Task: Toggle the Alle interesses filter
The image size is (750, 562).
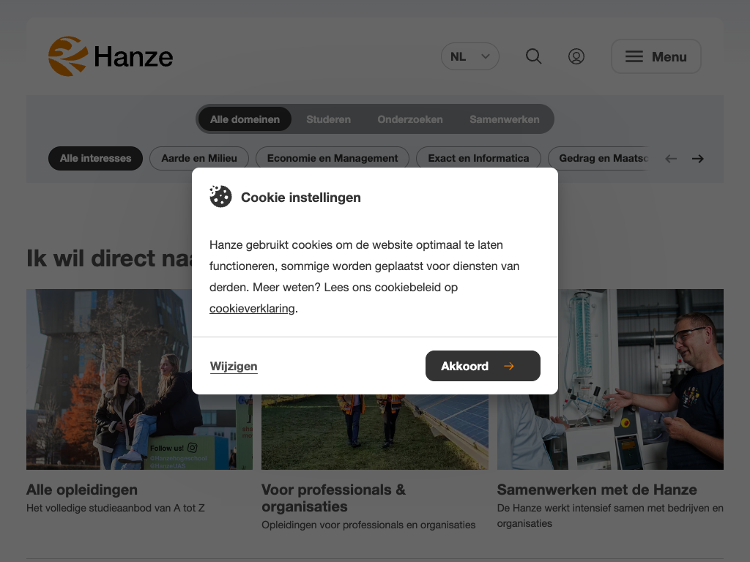Action: 96,158
